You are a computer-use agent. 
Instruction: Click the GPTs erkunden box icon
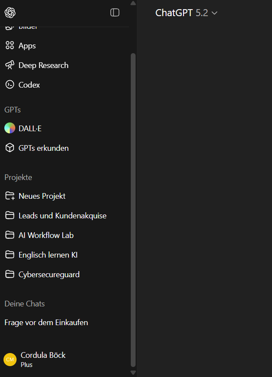pos(10,148)
